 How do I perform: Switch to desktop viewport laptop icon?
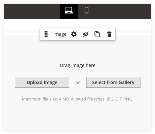(69, 10)
